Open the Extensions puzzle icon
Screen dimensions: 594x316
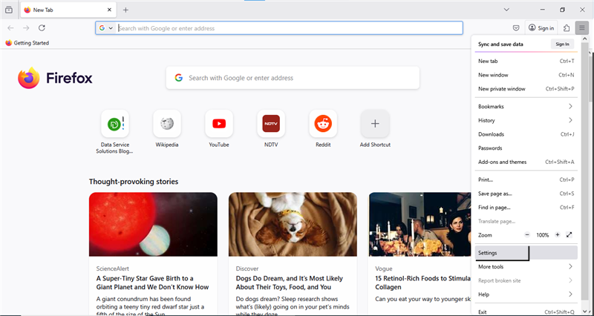[567, 28]
